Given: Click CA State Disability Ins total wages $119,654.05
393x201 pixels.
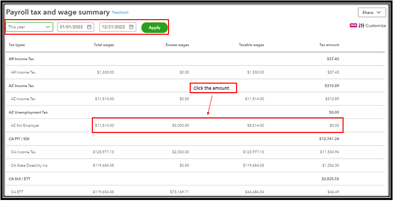Looking at the screenshot, I should (x=103, y=165).
